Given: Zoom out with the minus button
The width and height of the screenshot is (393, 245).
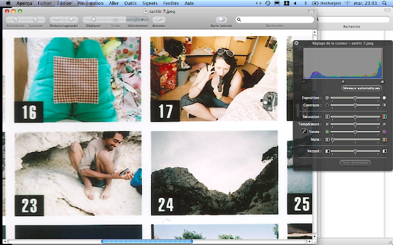Looking at the screenshot, I should point(57,19).
